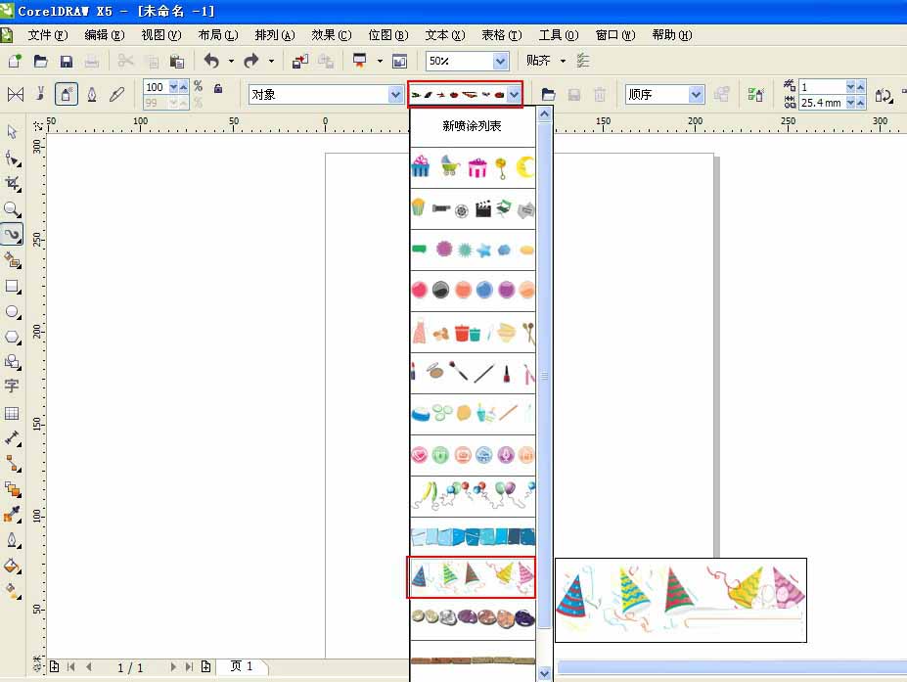This screenshot has height=682, width=907.
Task: Expand the spray pattern list dropdown
Action: [514, 94]
